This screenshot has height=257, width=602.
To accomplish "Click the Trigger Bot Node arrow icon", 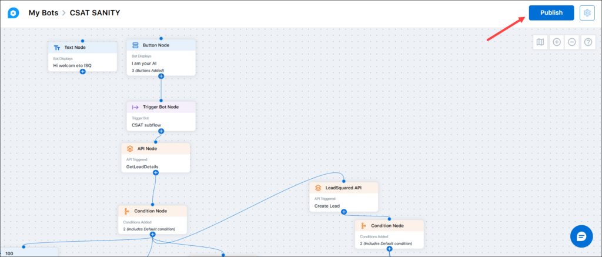I will click(135, 107).
